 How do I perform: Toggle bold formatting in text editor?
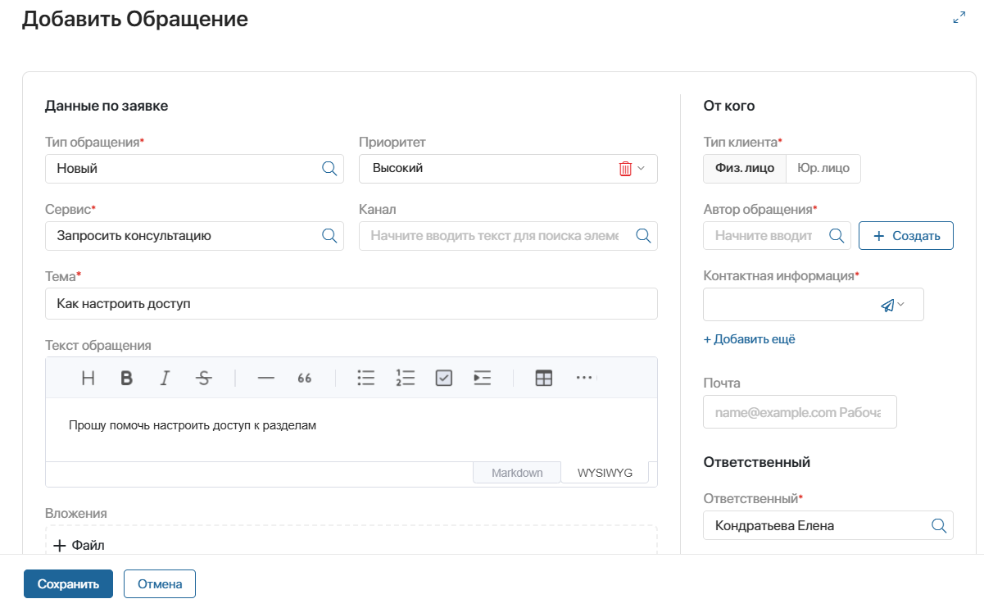126,378
